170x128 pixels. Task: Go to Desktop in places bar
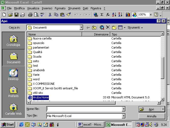(13, 75)
